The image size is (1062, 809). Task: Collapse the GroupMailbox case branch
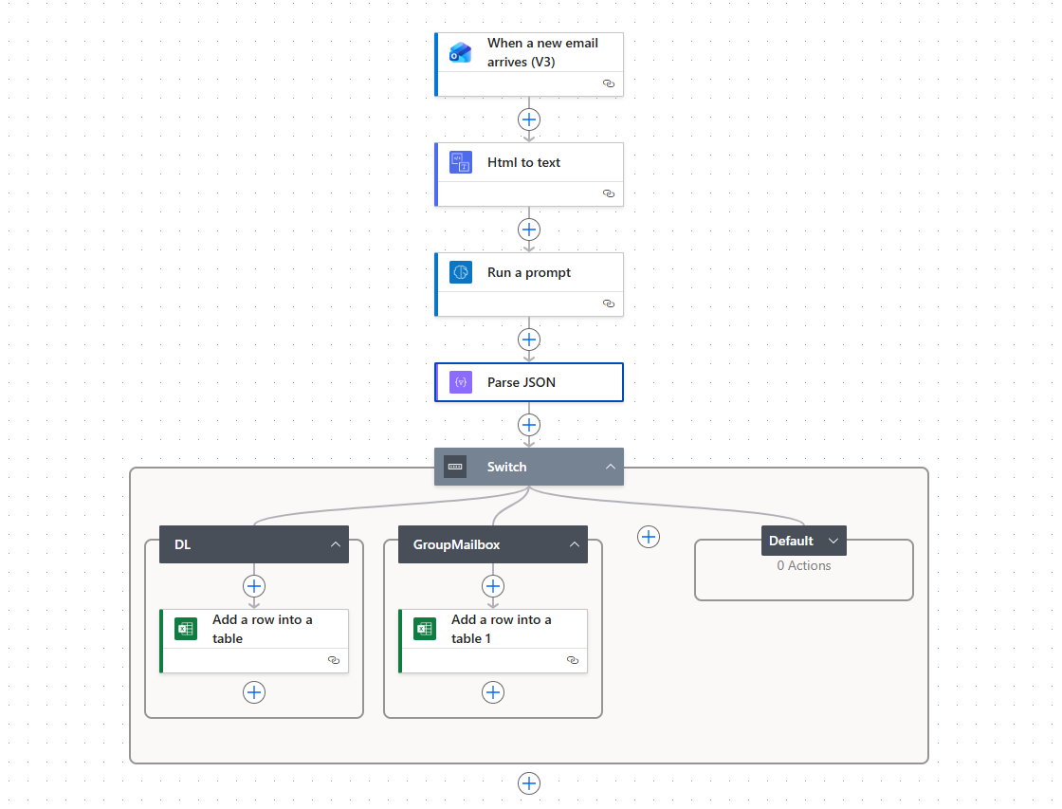575,544
